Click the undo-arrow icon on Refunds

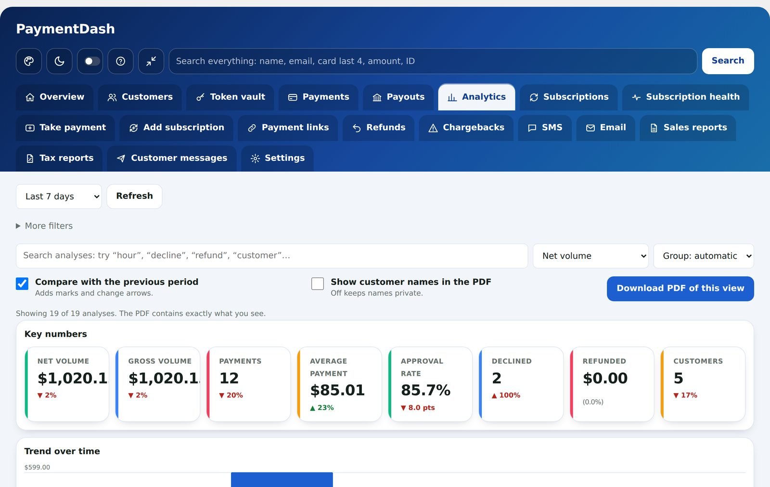[357, 128]
